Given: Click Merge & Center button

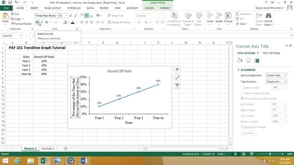Looking at the screenshot, I should click(119, 22).
